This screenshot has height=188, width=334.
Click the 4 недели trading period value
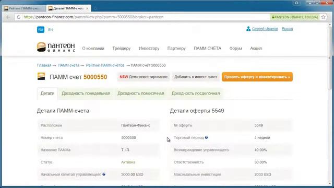click(262, 137)
